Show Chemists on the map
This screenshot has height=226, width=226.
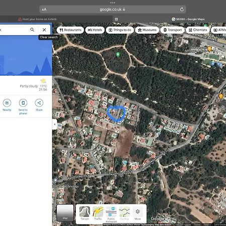click(x=198, y=30)
